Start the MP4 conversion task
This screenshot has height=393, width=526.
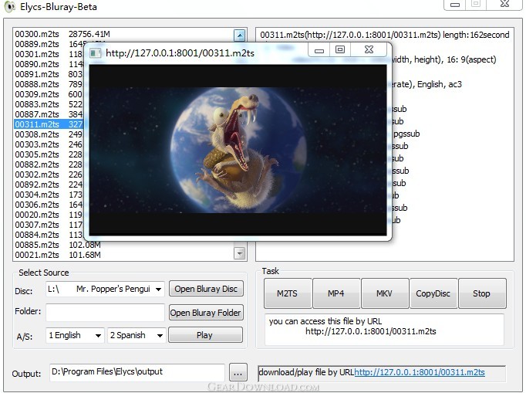(336, 293)
